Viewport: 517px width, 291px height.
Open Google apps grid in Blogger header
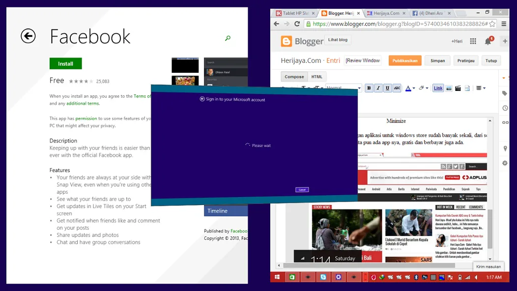(473, 41)
